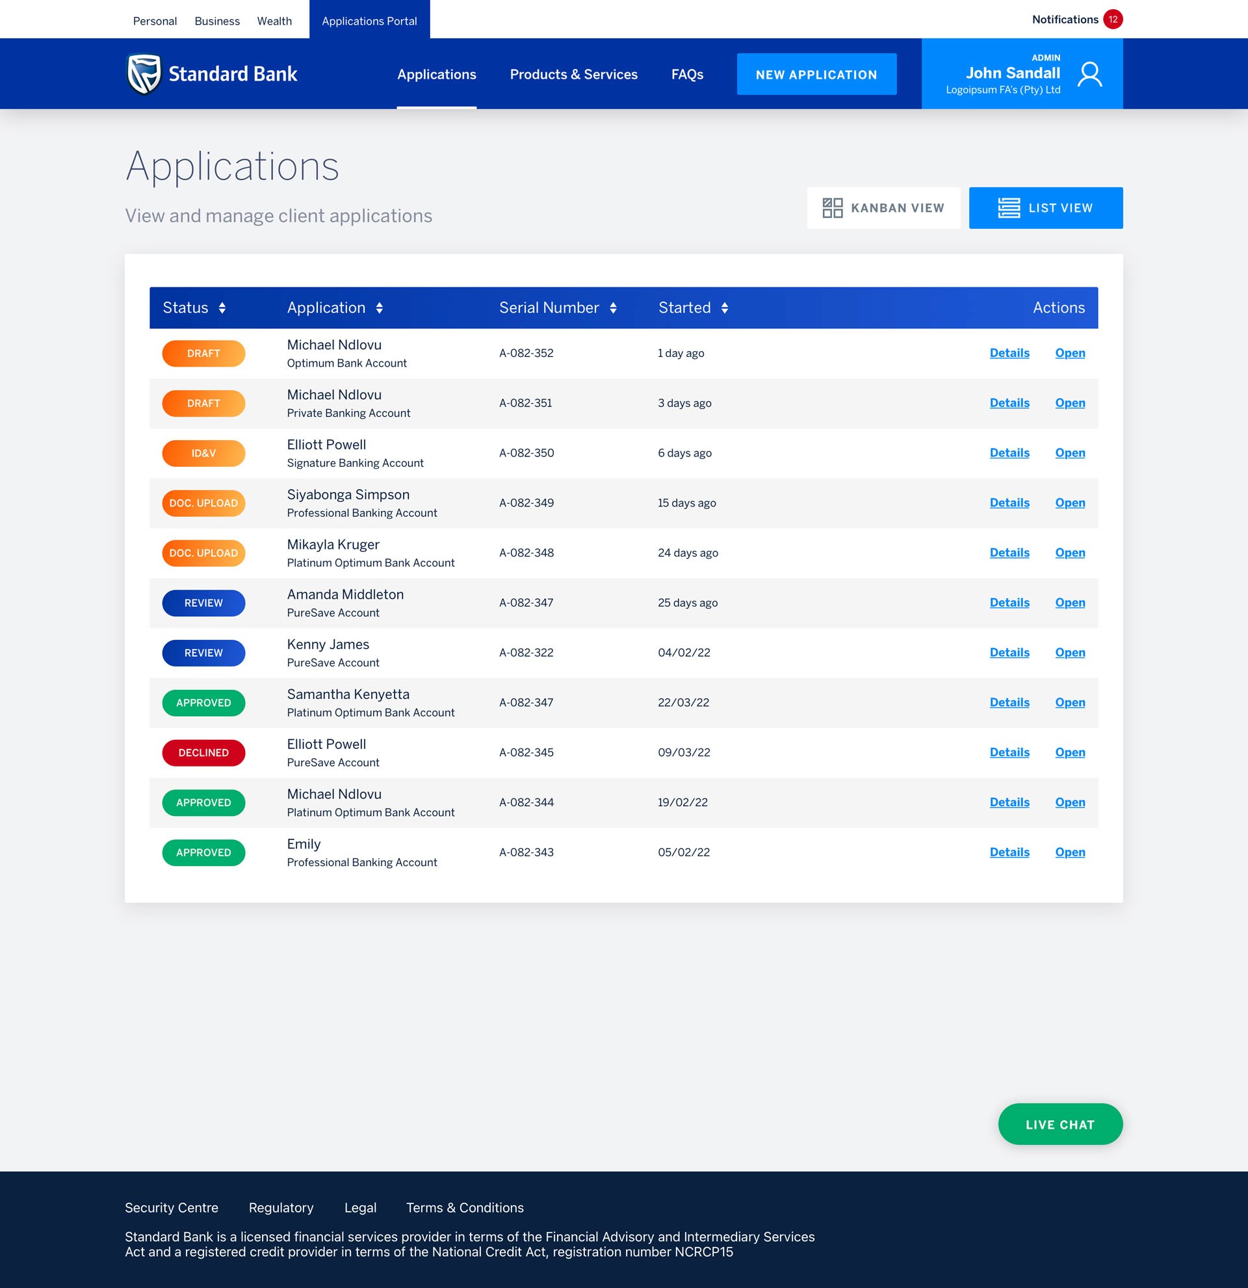Open Kenny James PureSave application

(1069, 653)
